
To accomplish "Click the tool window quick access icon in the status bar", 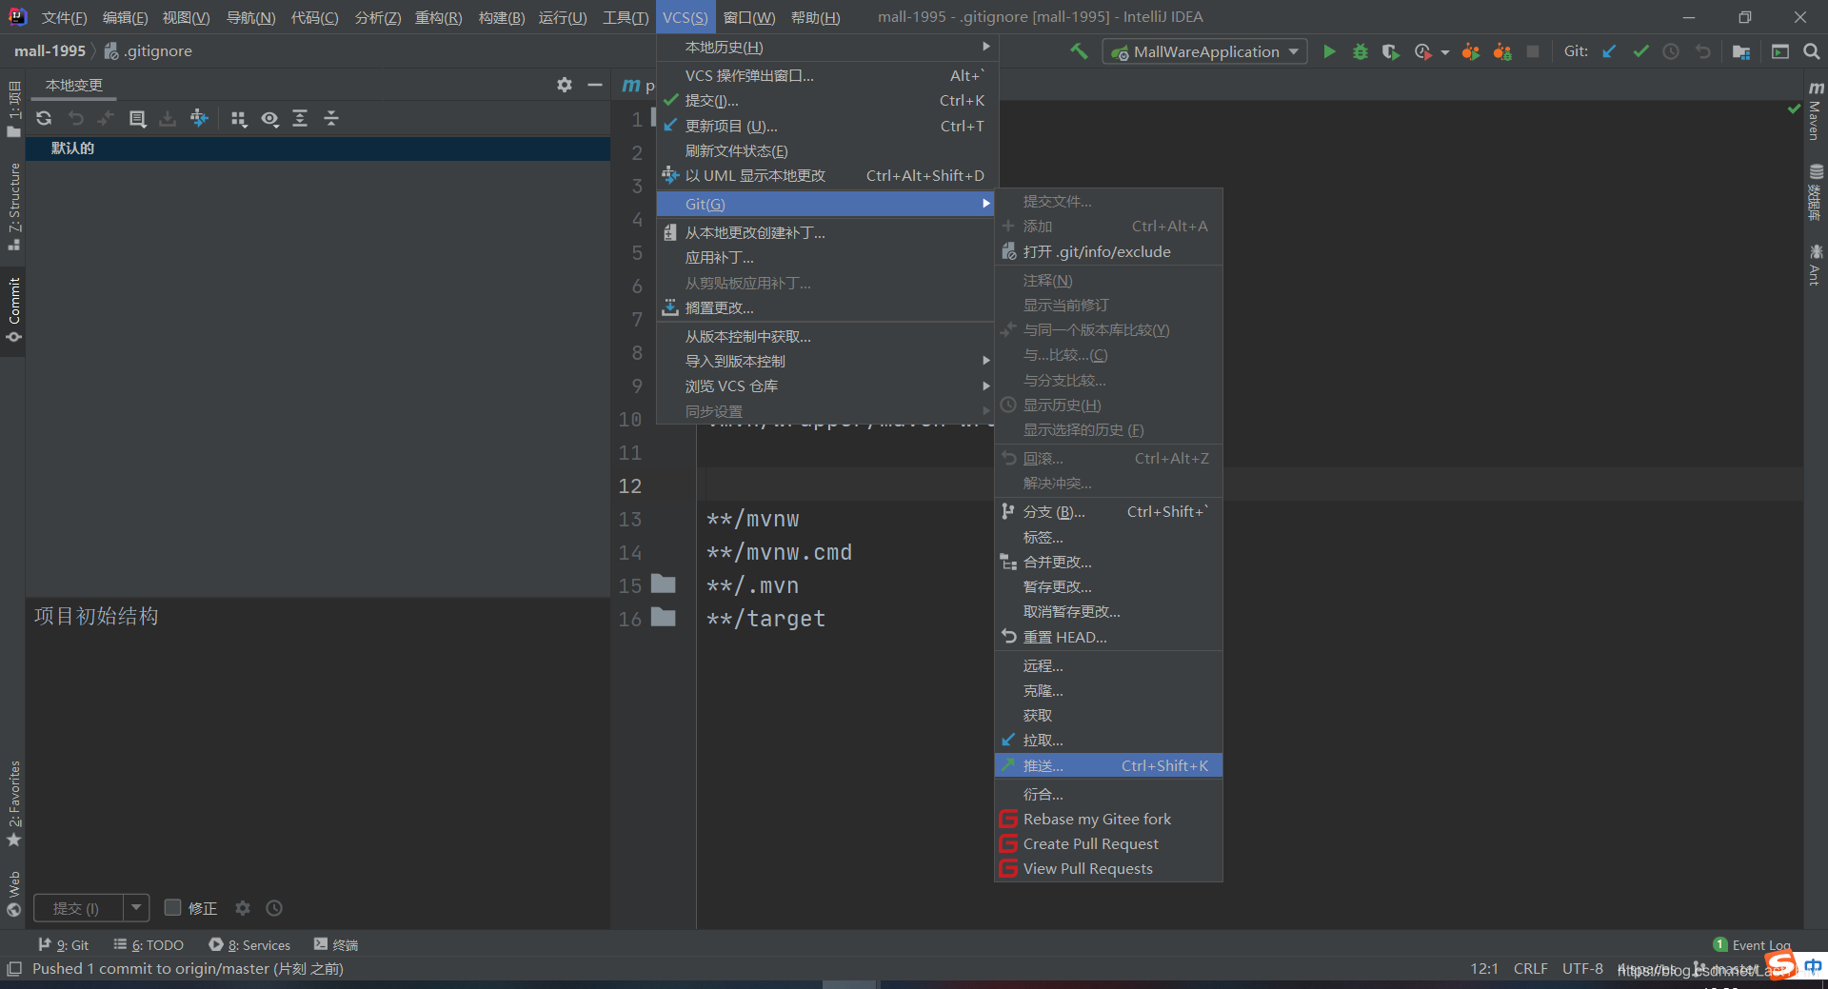I will pos(13,968).
